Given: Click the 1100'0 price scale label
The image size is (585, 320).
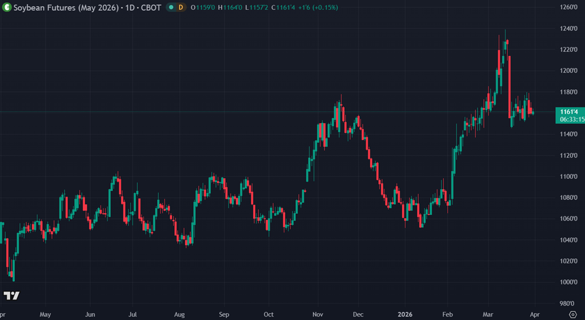Looking at the screenshot, I should (568, 177).
